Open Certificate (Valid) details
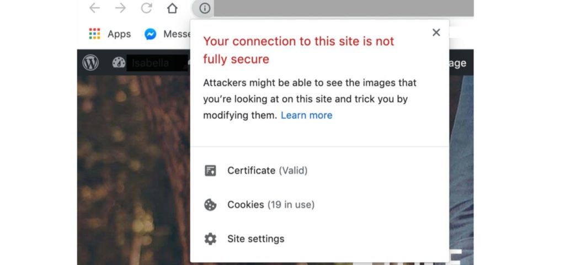This screenshot has height=265, width=565. point(268,171)
